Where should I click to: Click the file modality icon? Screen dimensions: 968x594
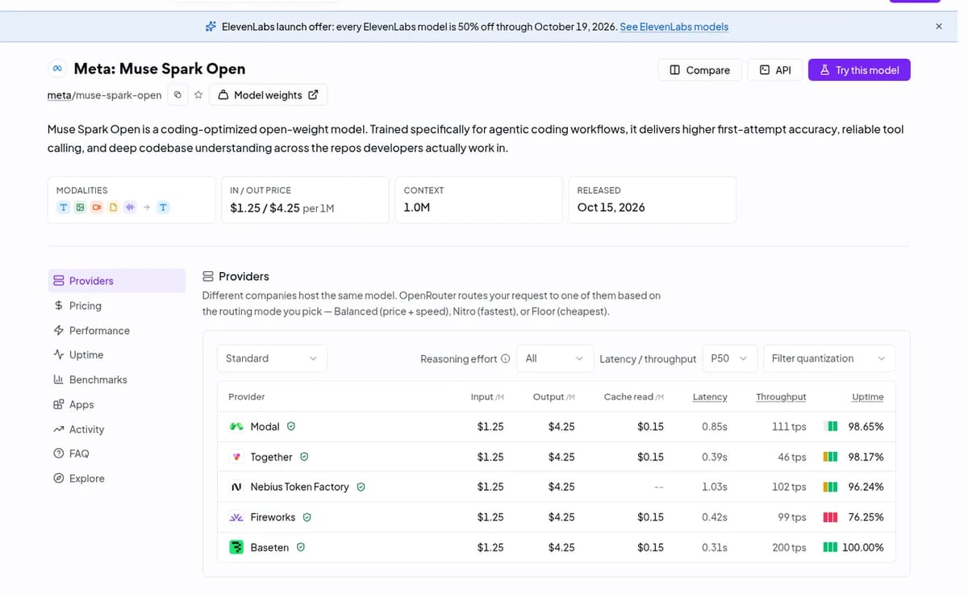point(113,207)
